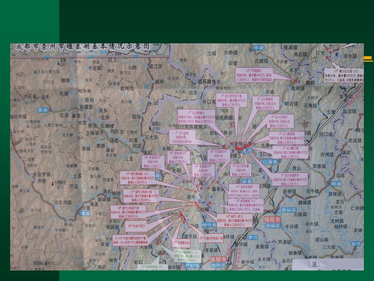
Task: Select the 南坝镇 town name
Action: pos(298,88)
